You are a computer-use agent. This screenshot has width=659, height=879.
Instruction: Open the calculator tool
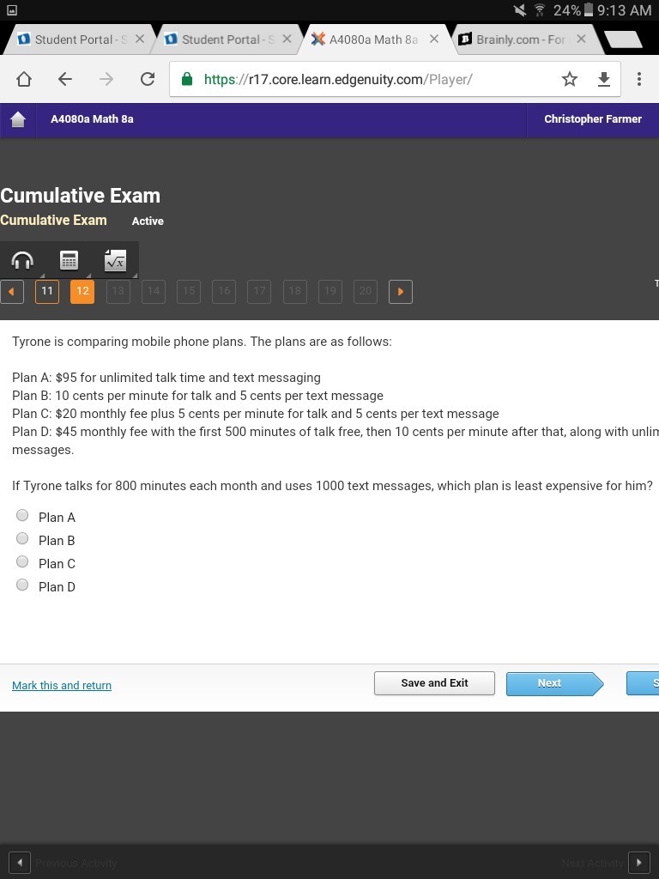coord(69,260)
